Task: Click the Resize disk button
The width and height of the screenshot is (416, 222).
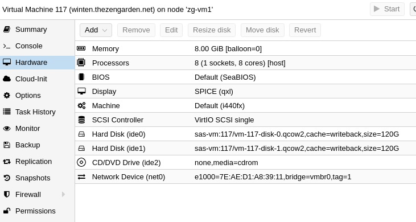Action: tap(212, 30)
